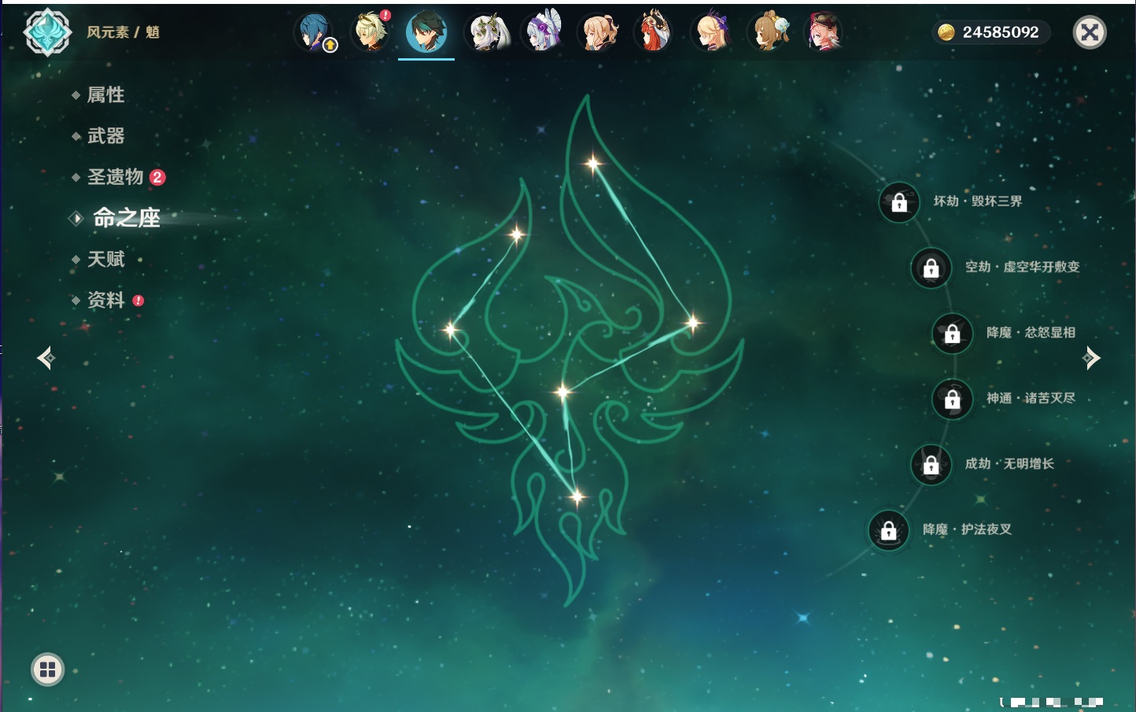Click the Mora coin icon
1136x712 pixels.
pos(946,32)
